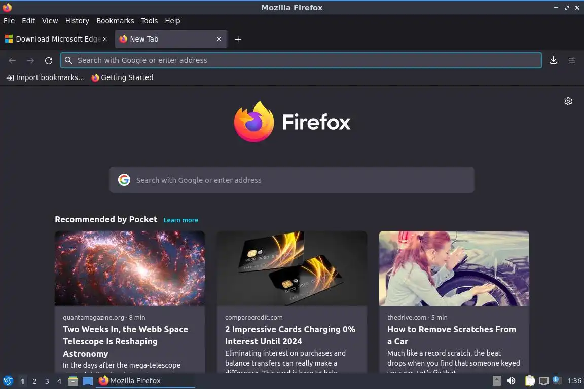Image resolution: width=584 pixels, height=389 pixels.
Task: Click the thedrive.com source text
Action: point(407,317)
